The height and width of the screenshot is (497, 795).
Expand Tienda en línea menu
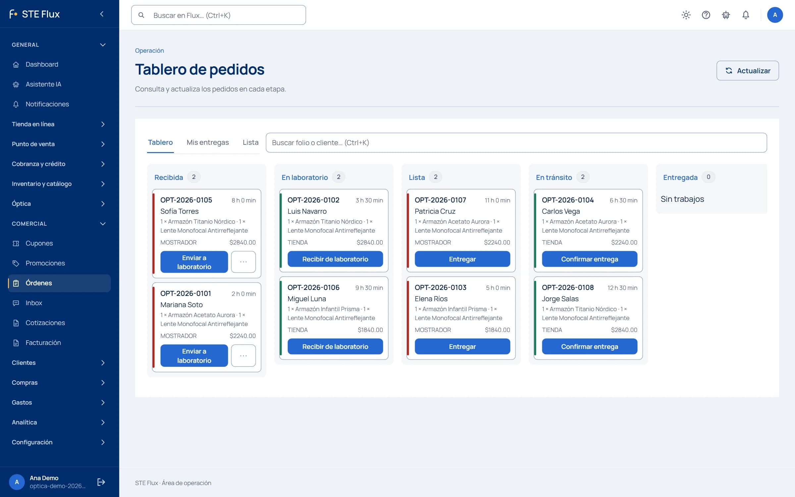tap(59, 124)
